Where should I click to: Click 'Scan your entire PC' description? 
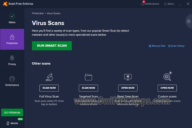pos(49,103)
